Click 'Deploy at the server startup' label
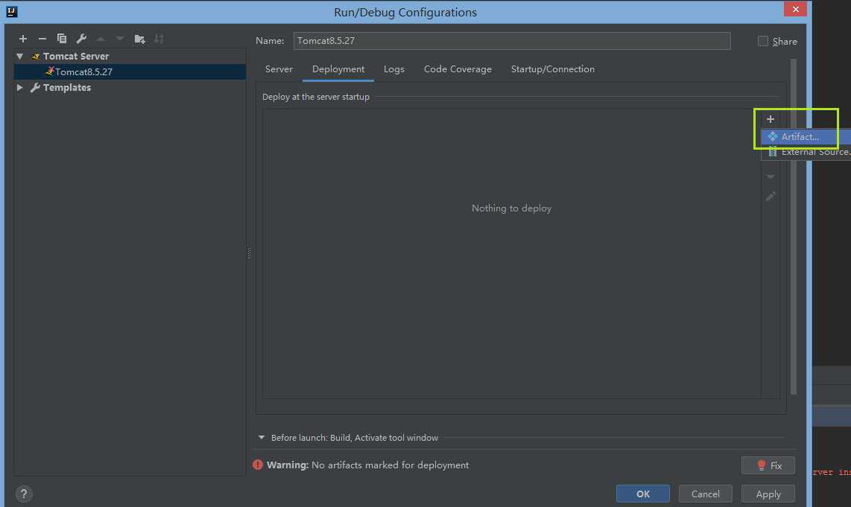This screenshot has width=851, height=507. (x=316, y=97)
